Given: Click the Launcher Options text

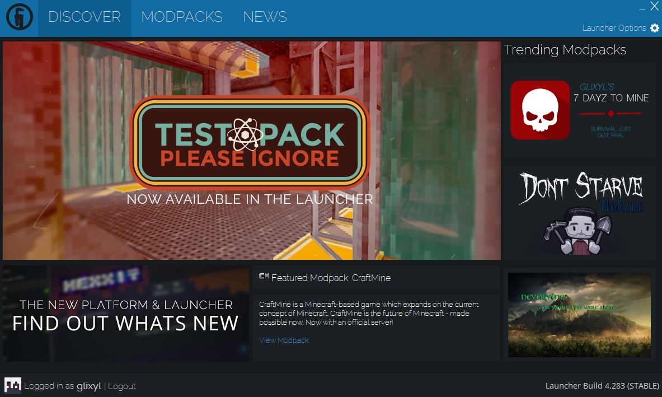Looking at the screenshot, I should pos(614,28).
